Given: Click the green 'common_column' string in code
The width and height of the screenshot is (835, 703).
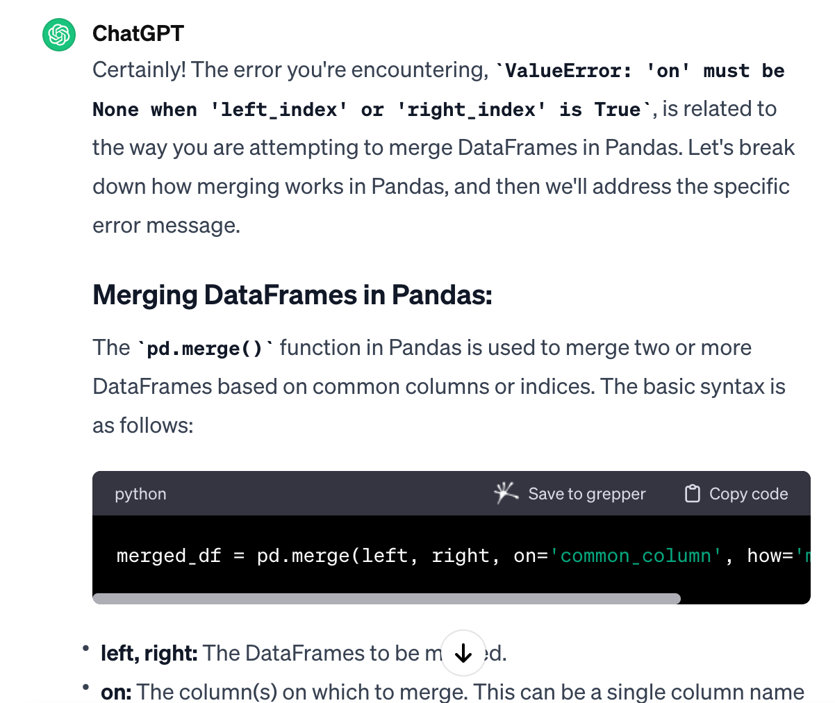Looking at the screenshot, I should pos(636,556).
